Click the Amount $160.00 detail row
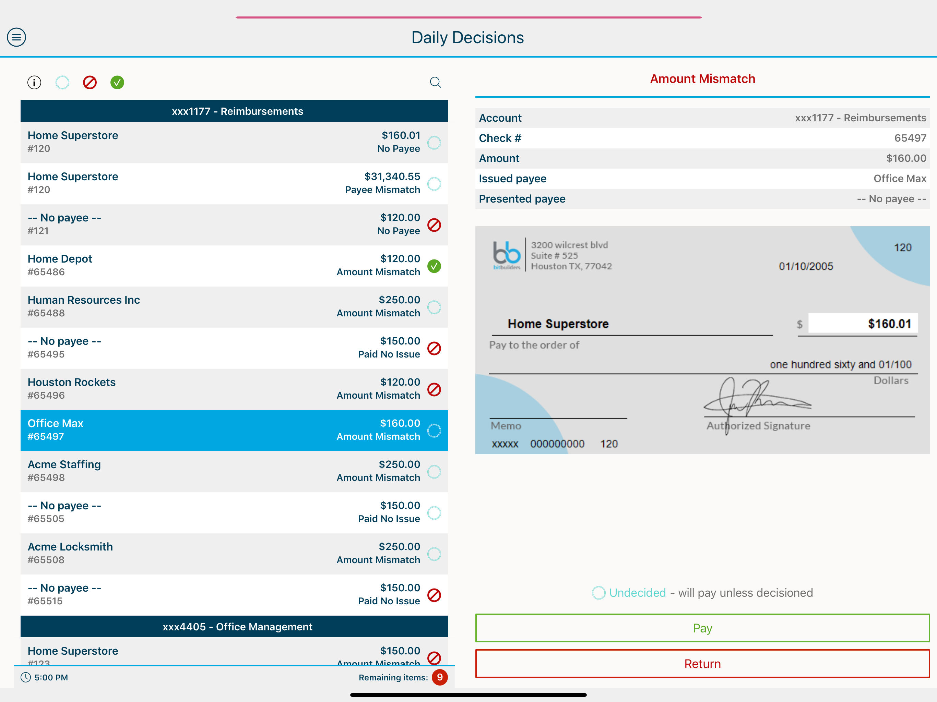This screenshot has height=702, width=937. coord(702,158)
